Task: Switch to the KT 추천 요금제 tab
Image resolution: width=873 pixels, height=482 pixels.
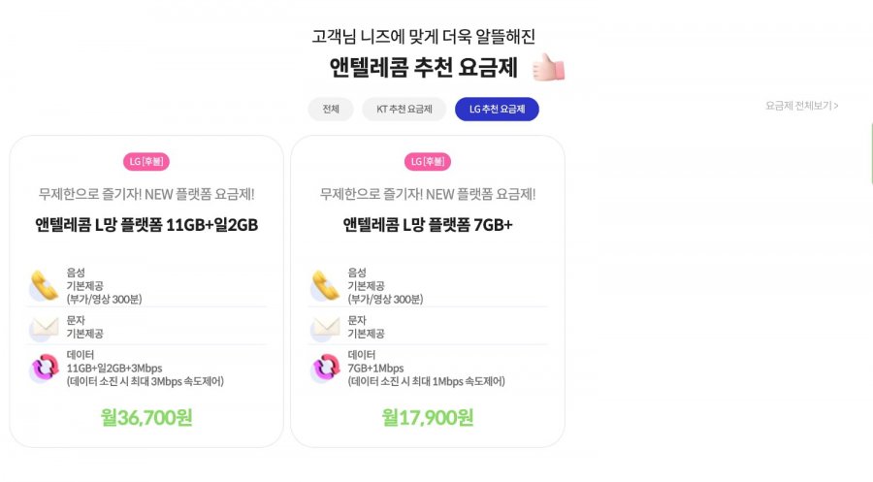Action: click(404, 109)
